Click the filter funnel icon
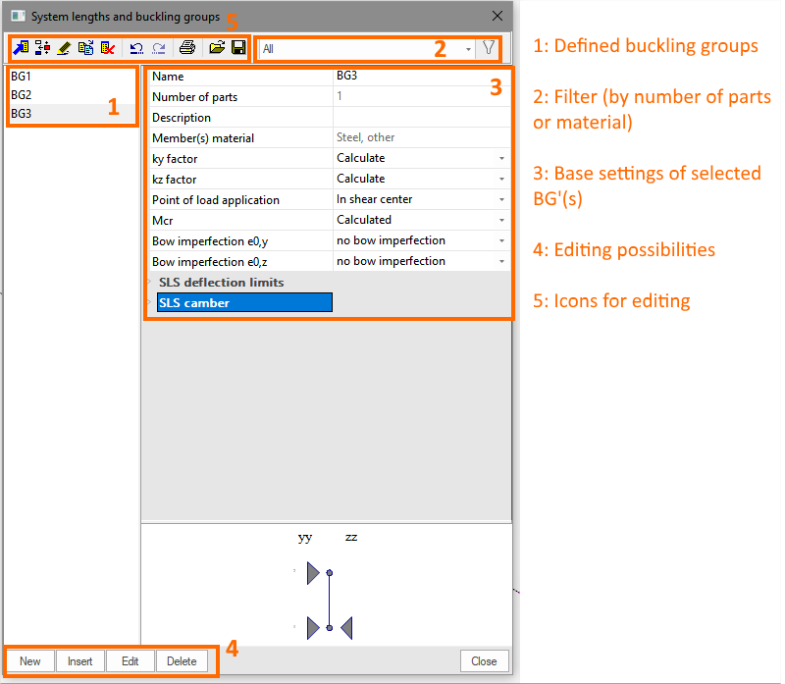This screenshot has width=785, height=684. click(488, 47)
